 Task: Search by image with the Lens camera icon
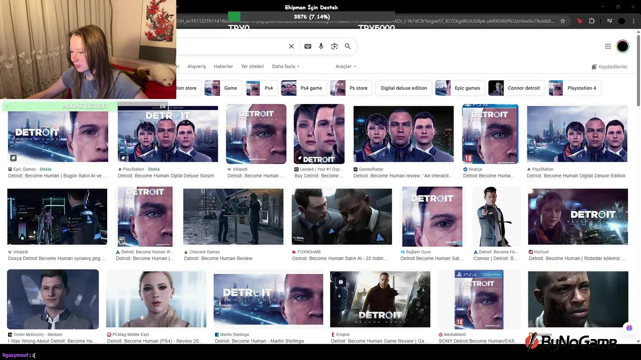click(x=335, y=46)
